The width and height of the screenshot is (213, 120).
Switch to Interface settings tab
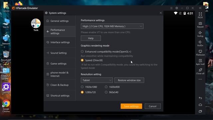(x=60, y=42)
